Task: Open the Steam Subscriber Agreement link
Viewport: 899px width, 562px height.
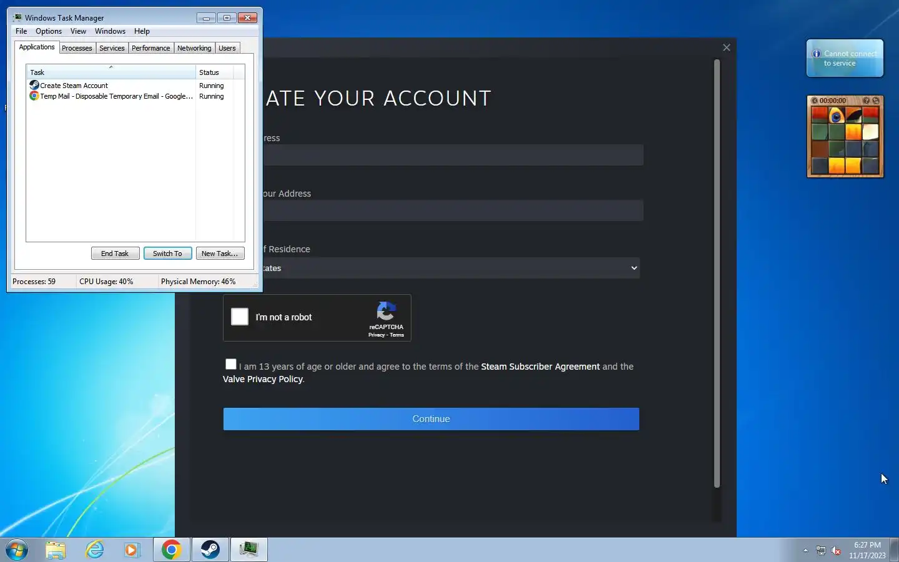Action: pyautogui.click(x=540, y=367)
